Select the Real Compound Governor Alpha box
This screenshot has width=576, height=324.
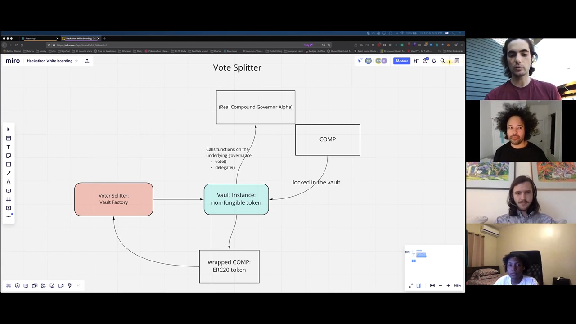(256, 107)
